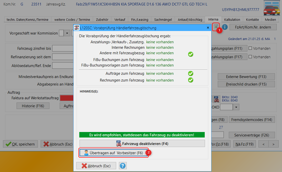This screenshot has height=172, width=282.
Task: Open the blue info icon
Action: (225, 27)
